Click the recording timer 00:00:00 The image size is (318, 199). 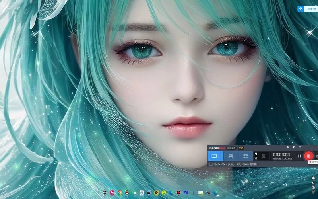(x=281, y=154)
